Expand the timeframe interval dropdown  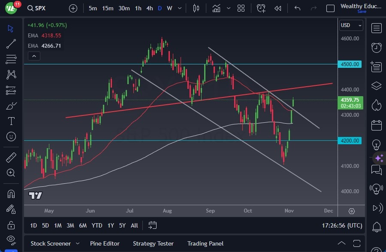click(x=179, y=8)
